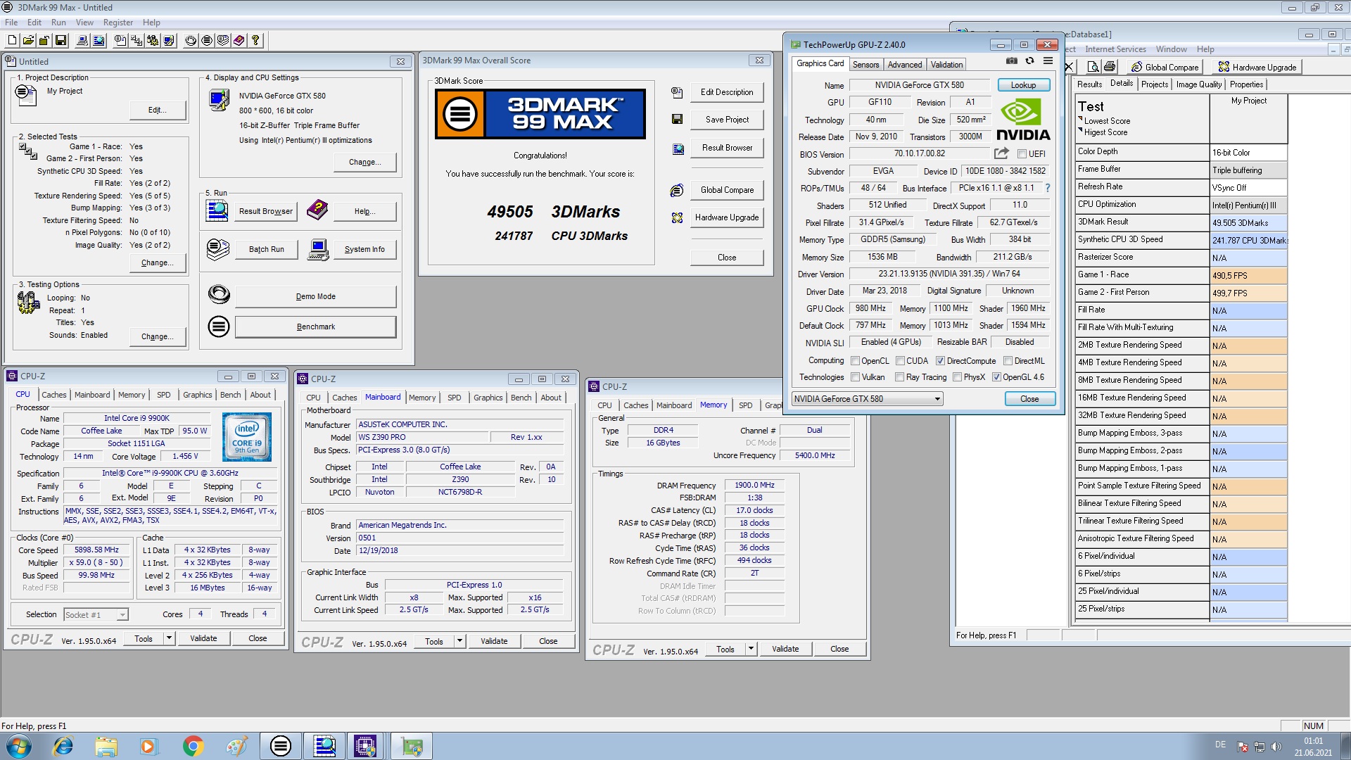Click the Lookup button in GPU-Z
Screen dimensions: 1351x760
click(x=1023, y=85)
